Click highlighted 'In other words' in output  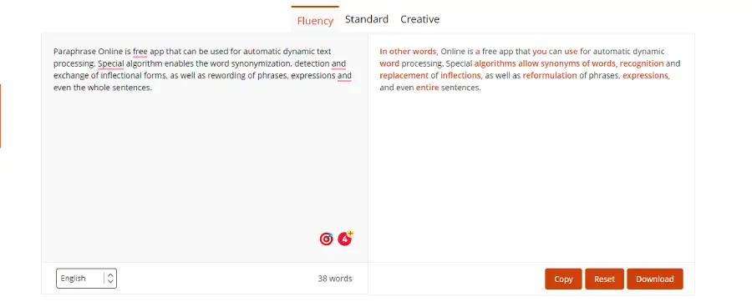coord(408,52)
